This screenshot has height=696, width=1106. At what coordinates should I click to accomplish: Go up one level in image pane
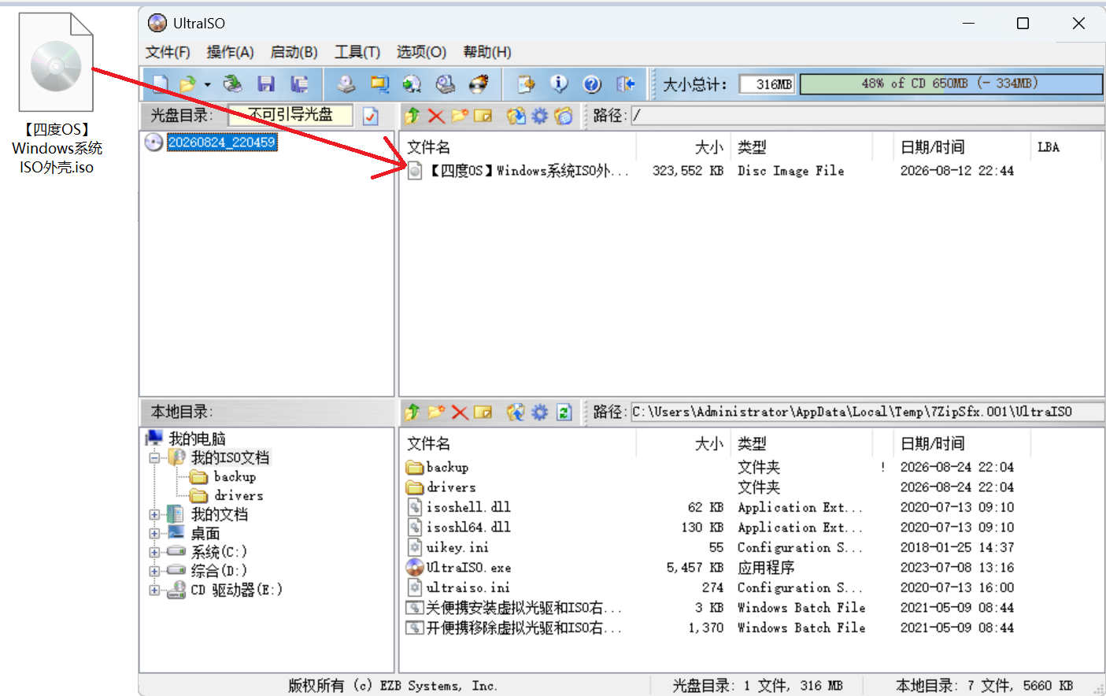(412, 117)
